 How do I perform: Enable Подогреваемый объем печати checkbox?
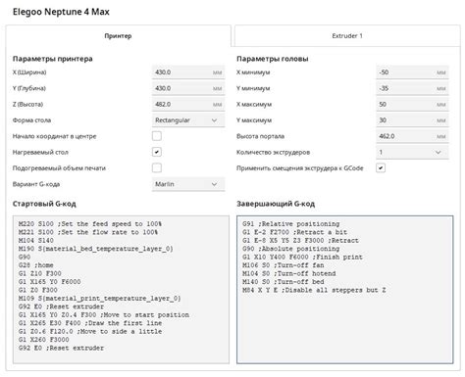(x=157, y=168)
